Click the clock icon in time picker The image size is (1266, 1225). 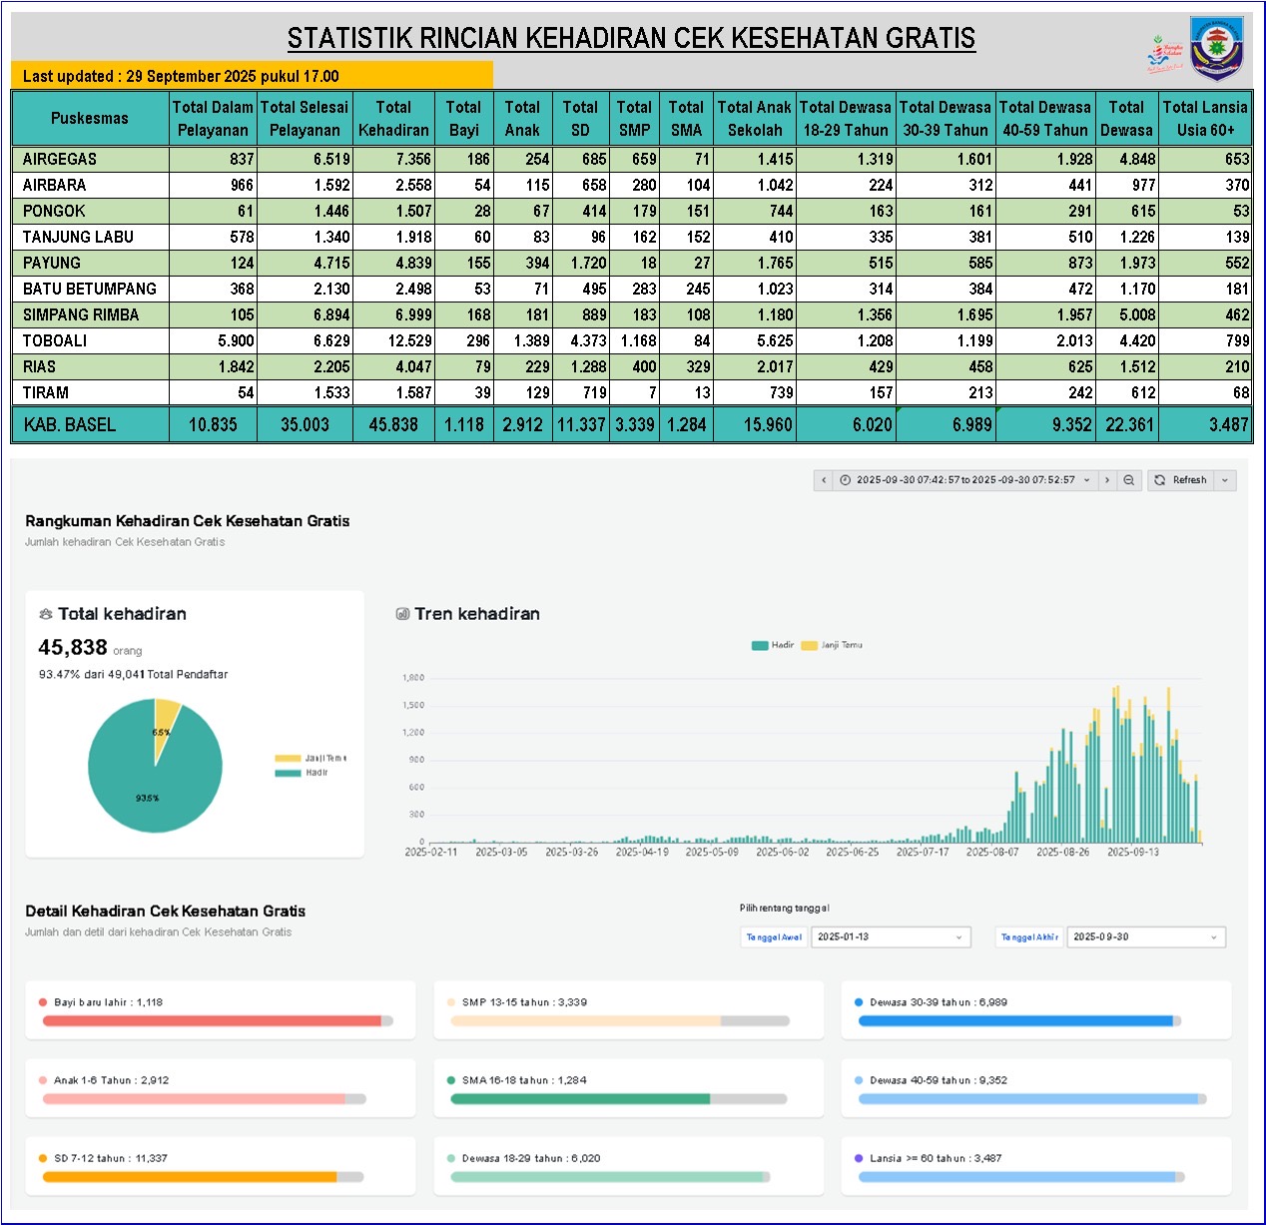point(846,480)
